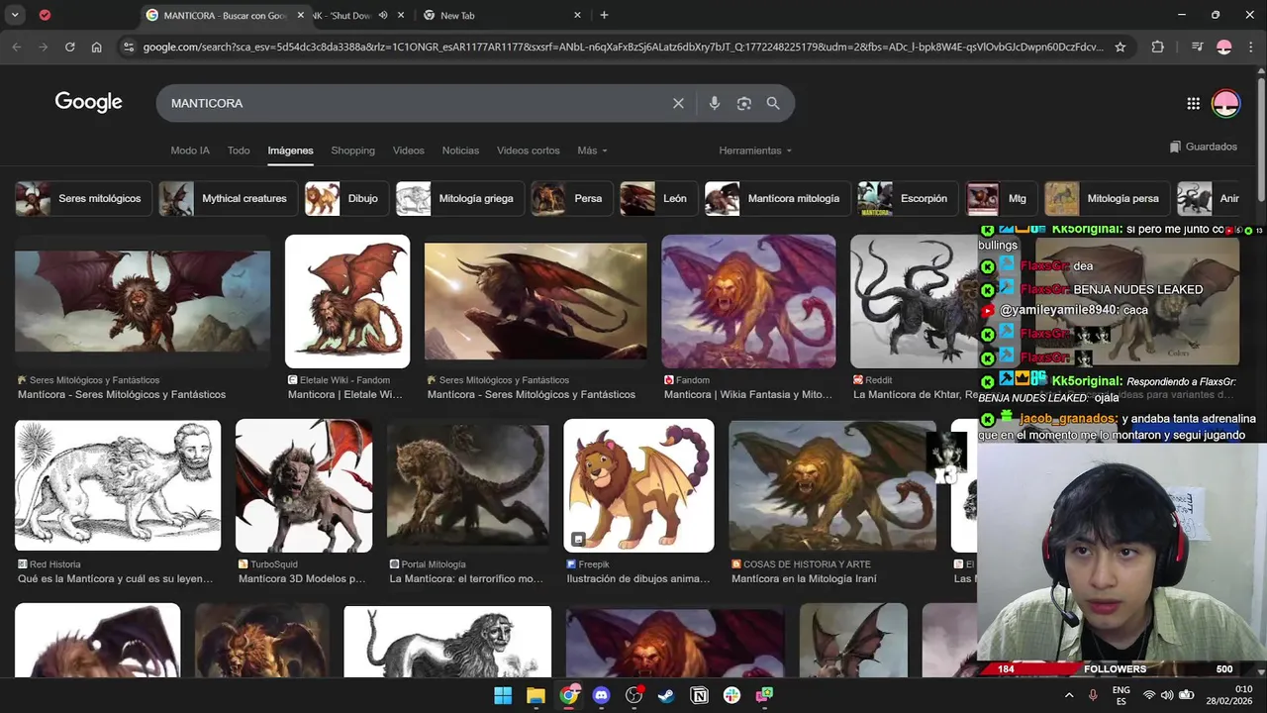View site information in address bar
1267x713 pixels.
pyautogui.click(x=127, y=47)
